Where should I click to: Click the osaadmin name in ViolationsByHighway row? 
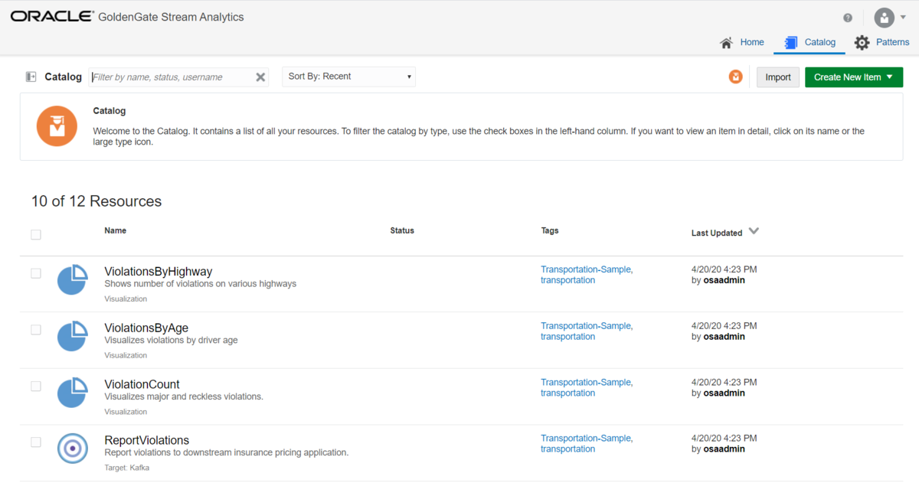[724, 280]
